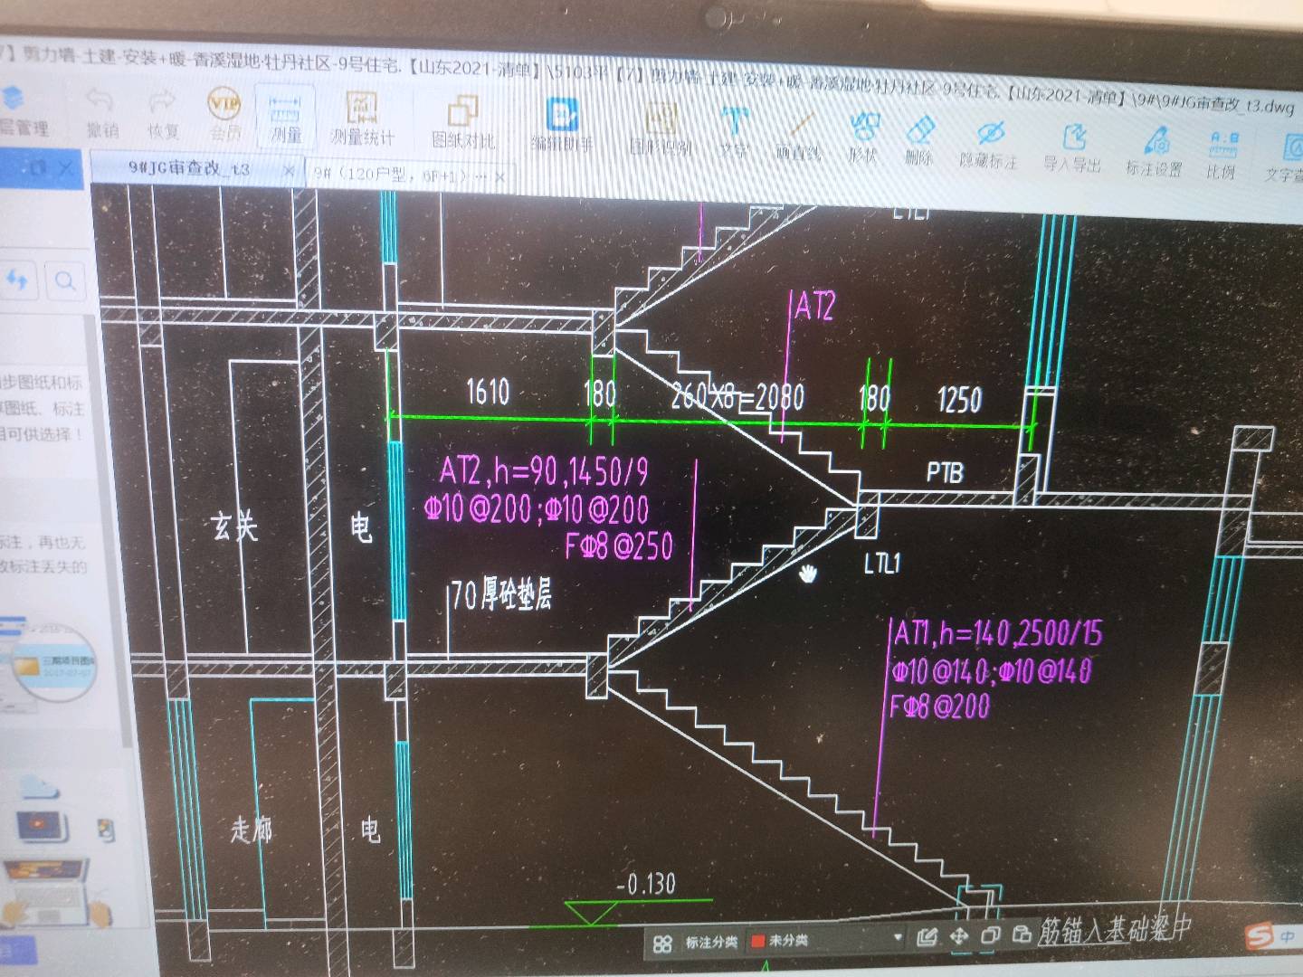
Task: Select the text (文字) annotation tool
Action: (735, 132)
